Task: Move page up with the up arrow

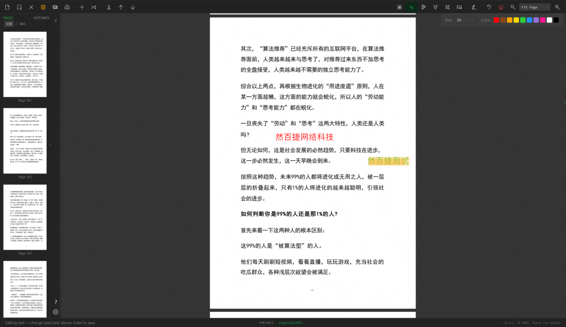Action: (x=121, y=7)
